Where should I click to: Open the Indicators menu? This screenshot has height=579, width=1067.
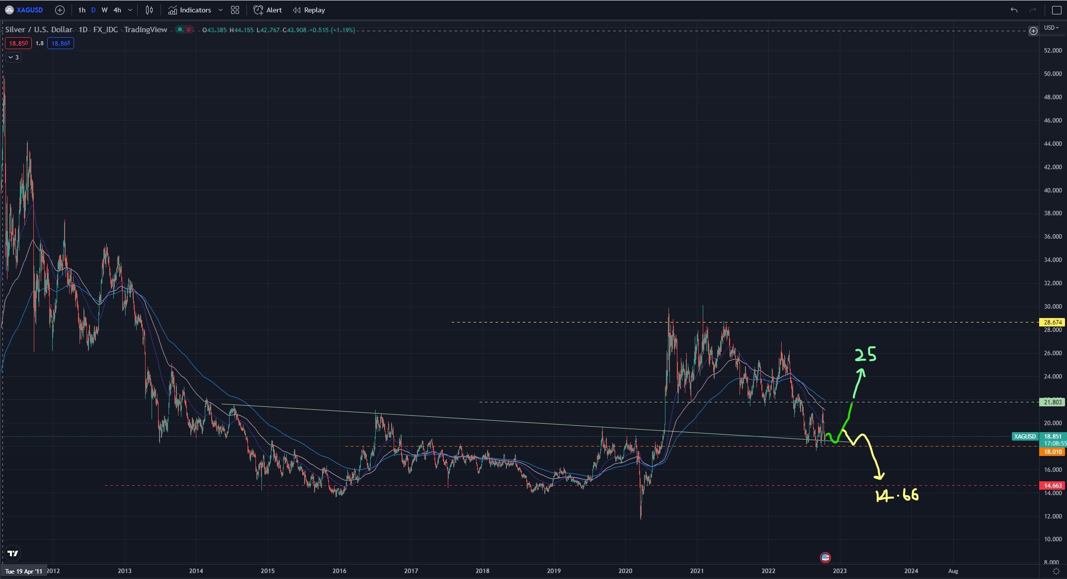tap(190, 10)
